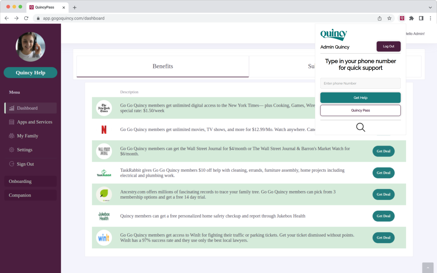Screen dimensions: 437x273
Task: Select the QuincyPass browser tab
Action: pyautogui.click(x=47, y=8)
